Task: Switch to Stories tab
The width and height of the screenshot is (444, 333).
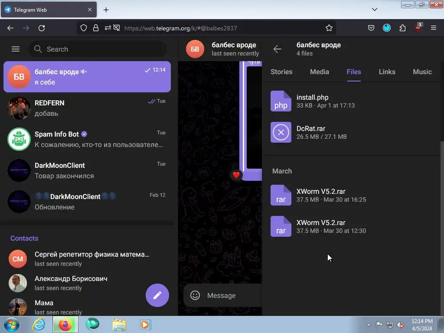Action: point(281,72)
